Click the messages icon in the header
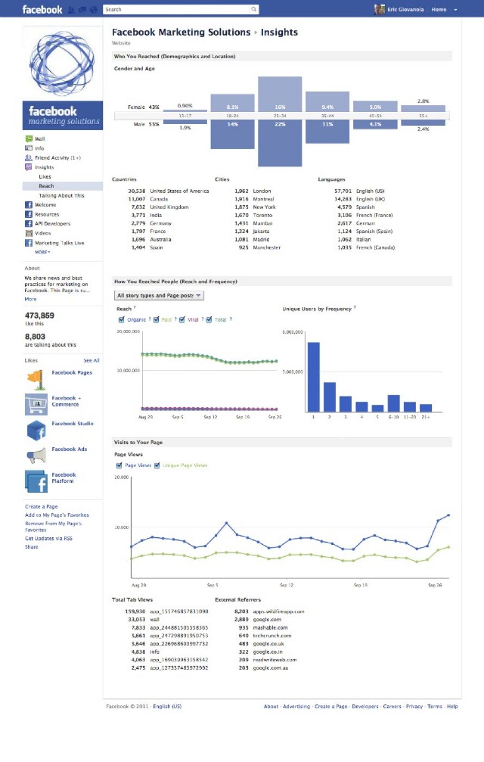The height and width of the screenshot is (762, 484). point(83,9)
